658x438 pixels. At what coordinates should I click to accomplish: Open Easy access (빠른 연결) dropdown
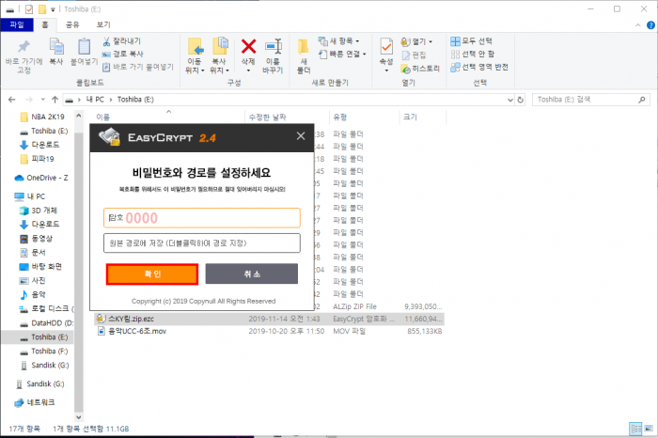pyautogui.click(x=342, y=54)
